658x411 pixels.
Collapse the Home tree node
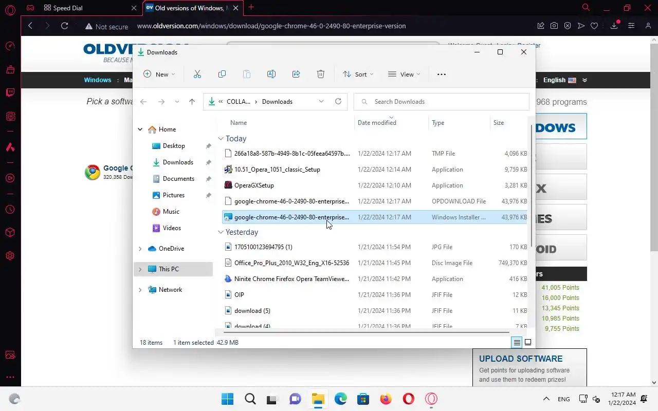tap(140, 129)
